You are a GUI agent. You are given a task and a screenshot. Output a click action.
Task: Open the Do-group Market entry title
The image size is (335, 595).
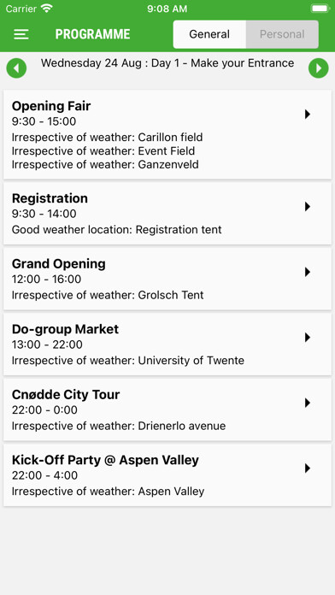[65, 329]
